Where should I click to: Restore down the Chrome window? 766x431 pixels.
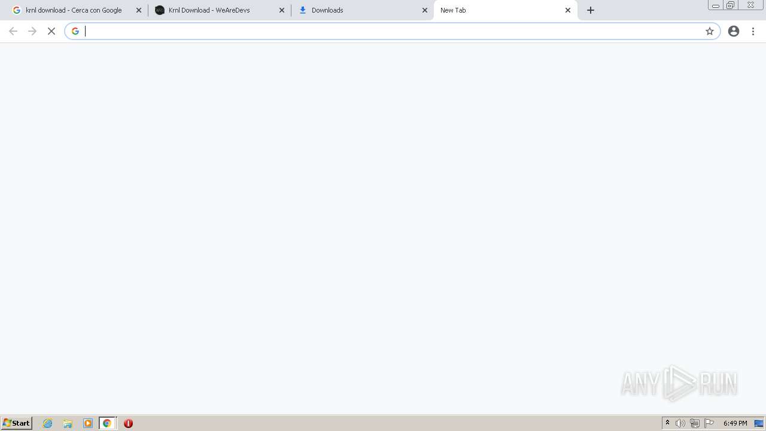[x=730, y=5]
